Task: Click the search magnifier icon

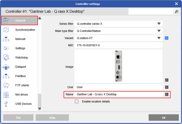Action: point(176,11)
